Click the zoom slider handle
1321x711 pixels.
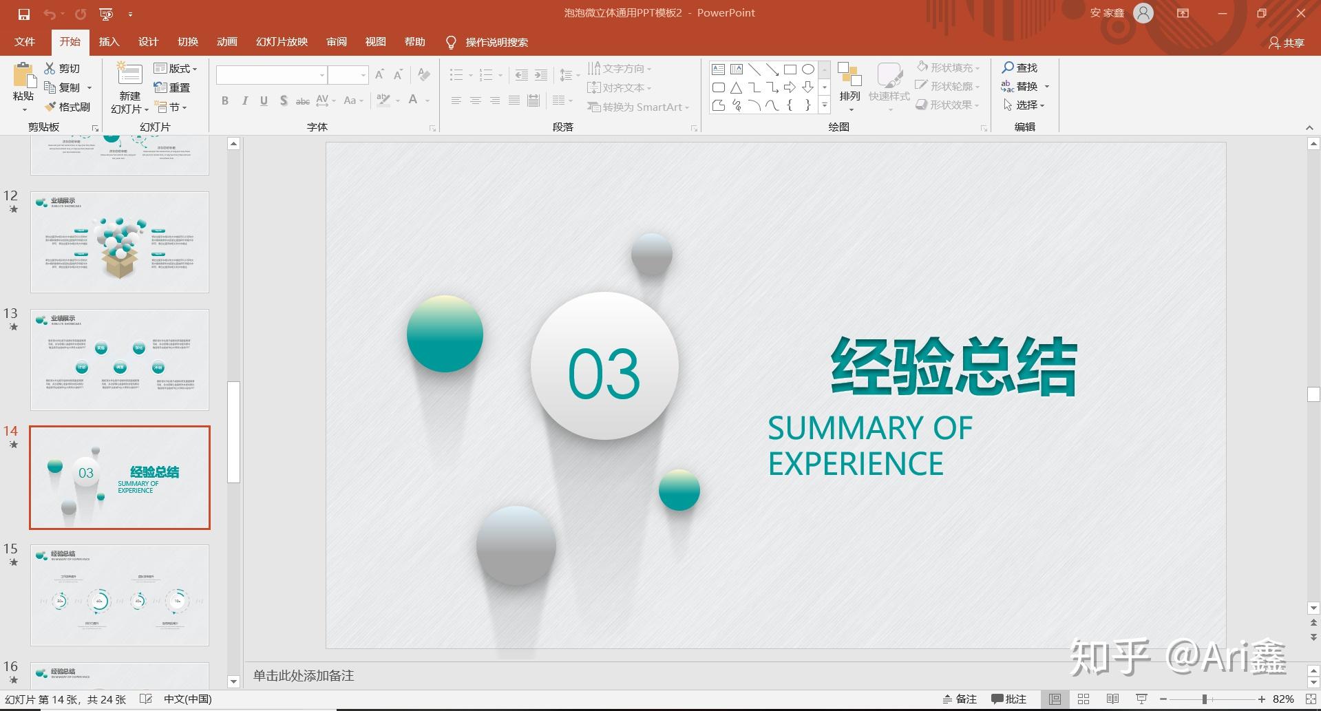coord(1205,699)
